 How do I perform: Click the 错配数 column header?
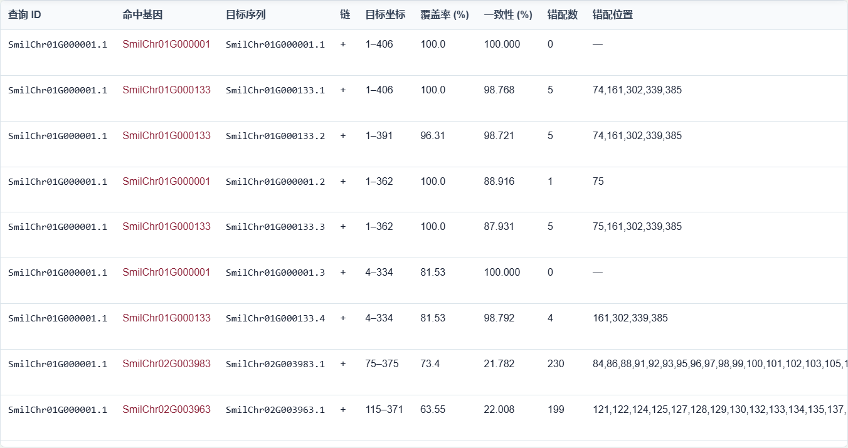(x=563, y=15)
